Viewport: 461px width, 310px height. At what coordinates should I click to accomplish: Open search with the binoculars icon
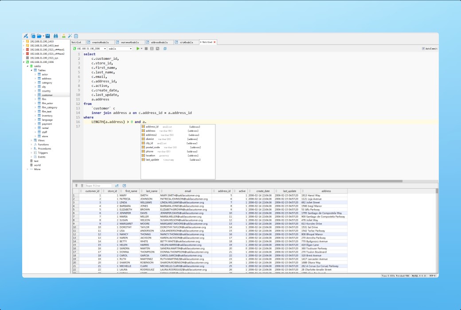pos(56,35)
